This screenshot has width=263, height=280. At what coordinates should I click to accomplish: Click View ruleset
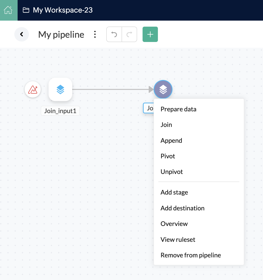pyautogui.click(x=178, y=240)
